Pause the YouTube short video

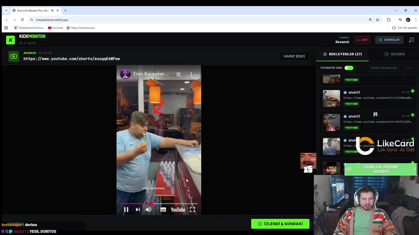tap(126, 210)
